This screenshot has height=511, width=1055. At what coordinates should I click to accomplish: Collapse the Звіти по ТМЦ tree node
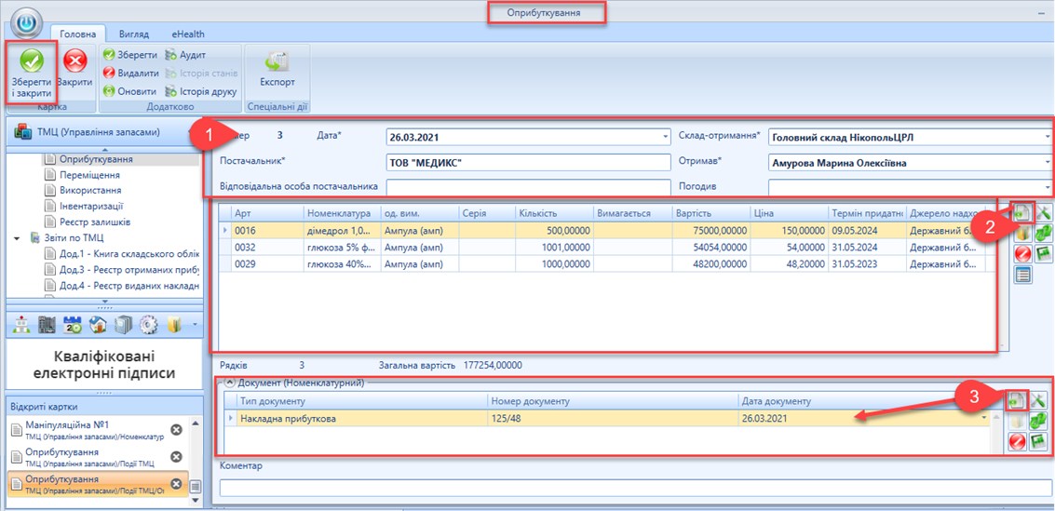tap(17, 237)
